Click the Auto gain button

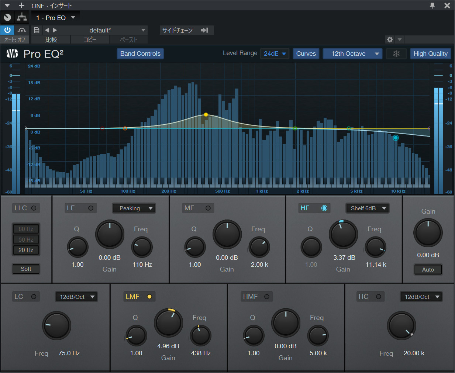pos(428,270)
